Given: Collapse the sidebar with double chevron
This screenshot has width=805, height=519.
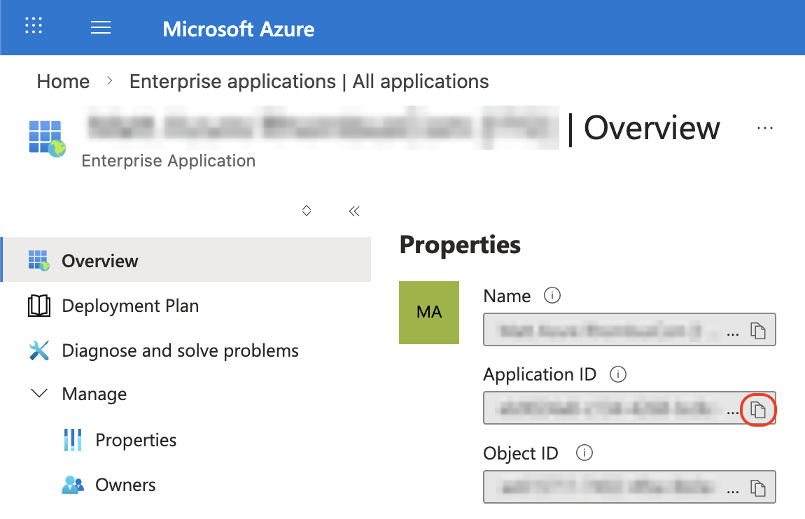Looking at the screenshot, I should [354, 211].
